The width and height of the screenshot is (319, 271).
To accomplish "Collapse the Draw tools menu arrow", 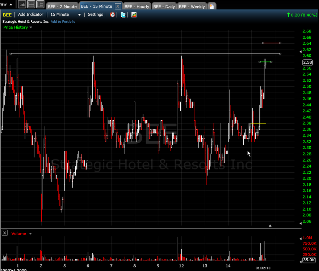I will click(x=11, y=4).
